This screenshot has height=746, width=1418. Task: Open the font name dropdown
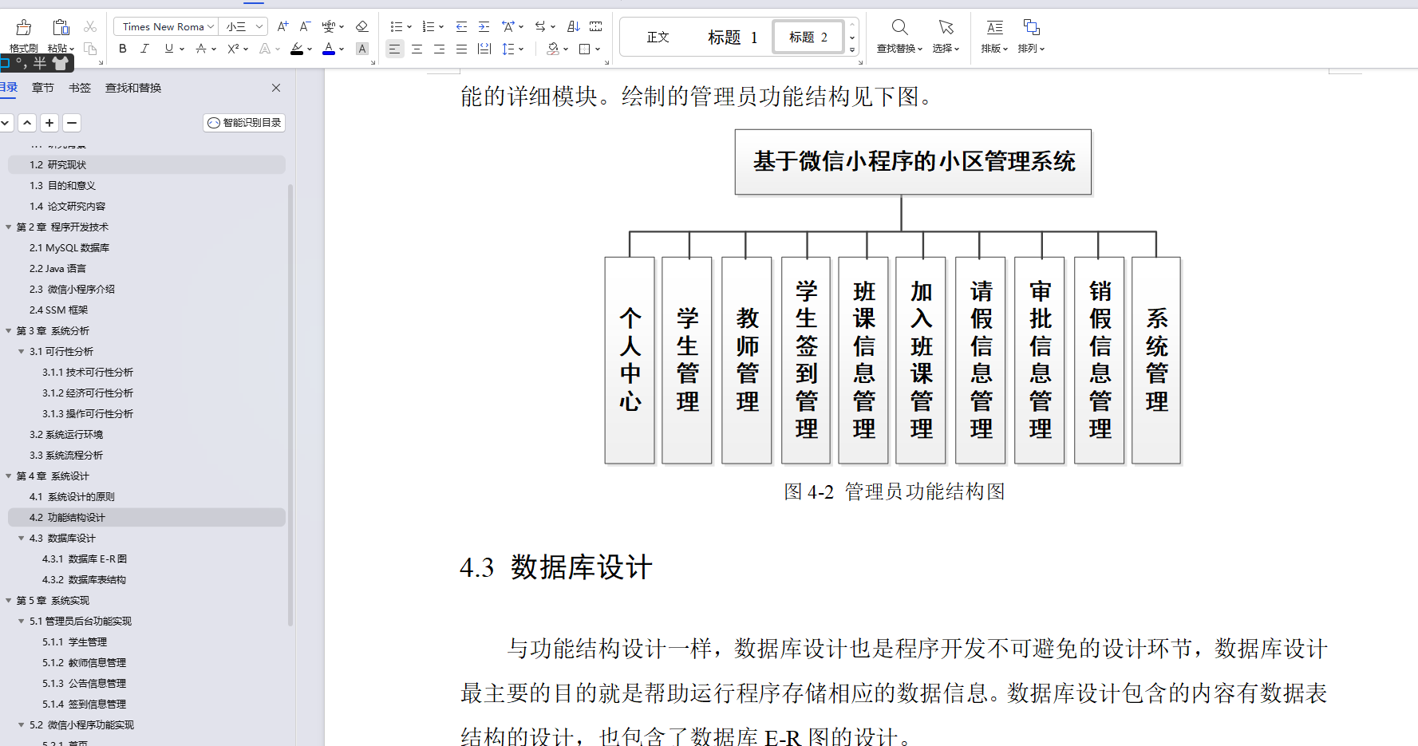165,26
